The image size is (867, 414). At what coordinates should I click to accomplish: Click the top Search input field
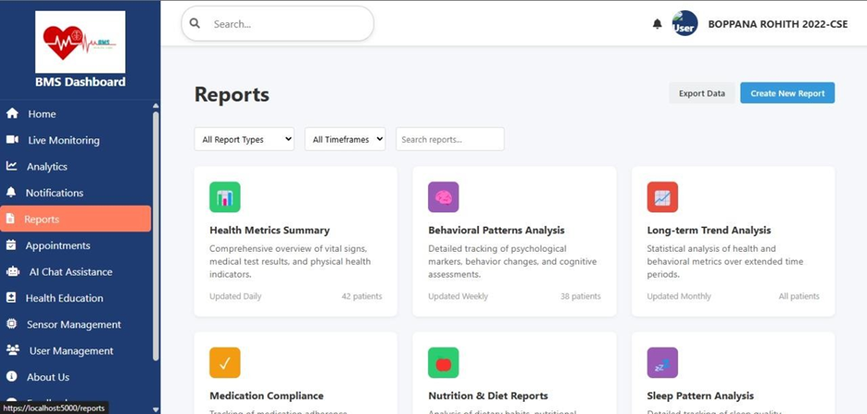click(278, 24)
